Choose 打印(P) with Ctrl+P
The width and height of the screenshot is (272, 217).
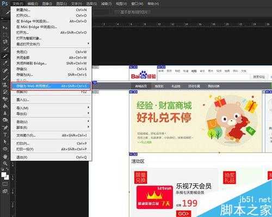click(x=51, y=144)
